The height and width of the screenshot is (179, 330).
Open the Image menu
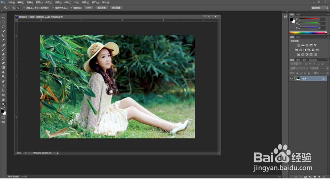30,2
